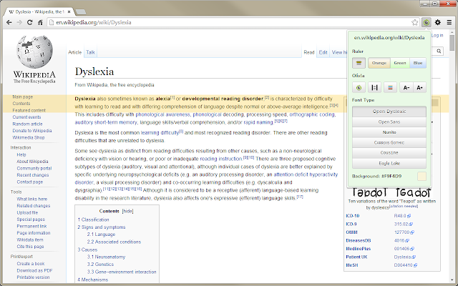Click Download as PDF link

click(x=34, y=270)
